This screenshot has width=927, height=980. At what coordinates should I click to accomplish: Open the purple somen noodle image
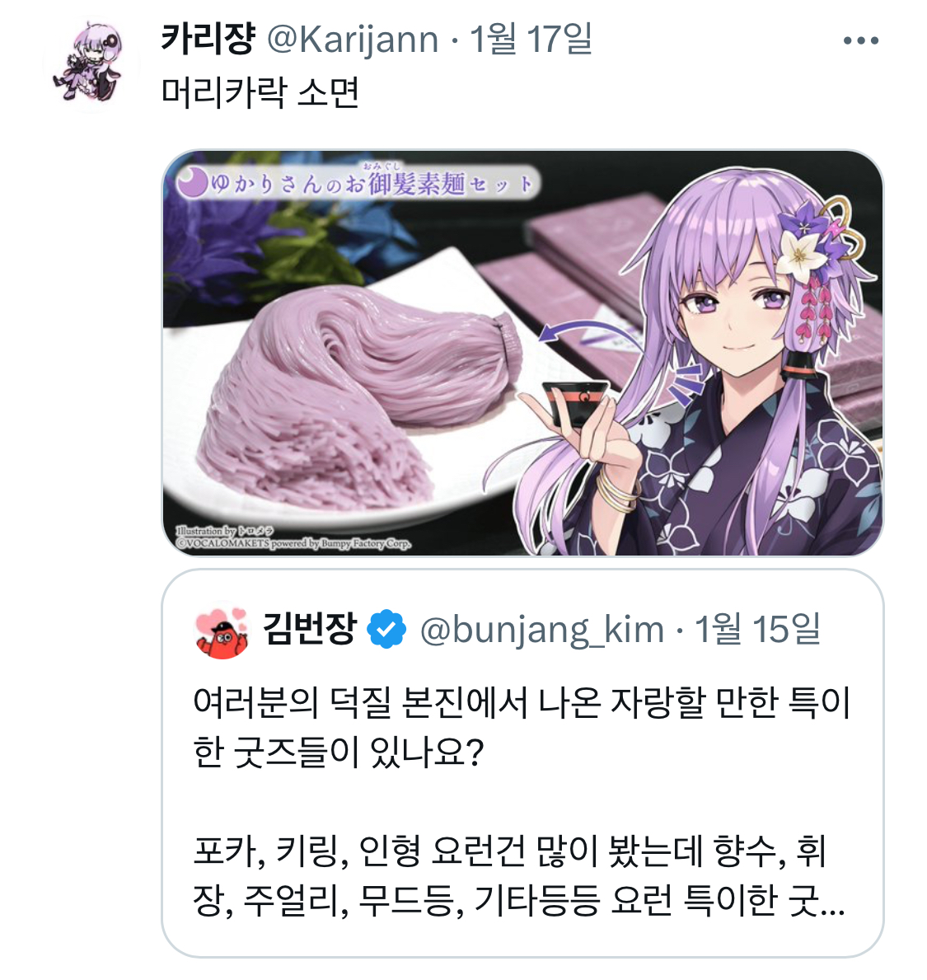[523, 353]
